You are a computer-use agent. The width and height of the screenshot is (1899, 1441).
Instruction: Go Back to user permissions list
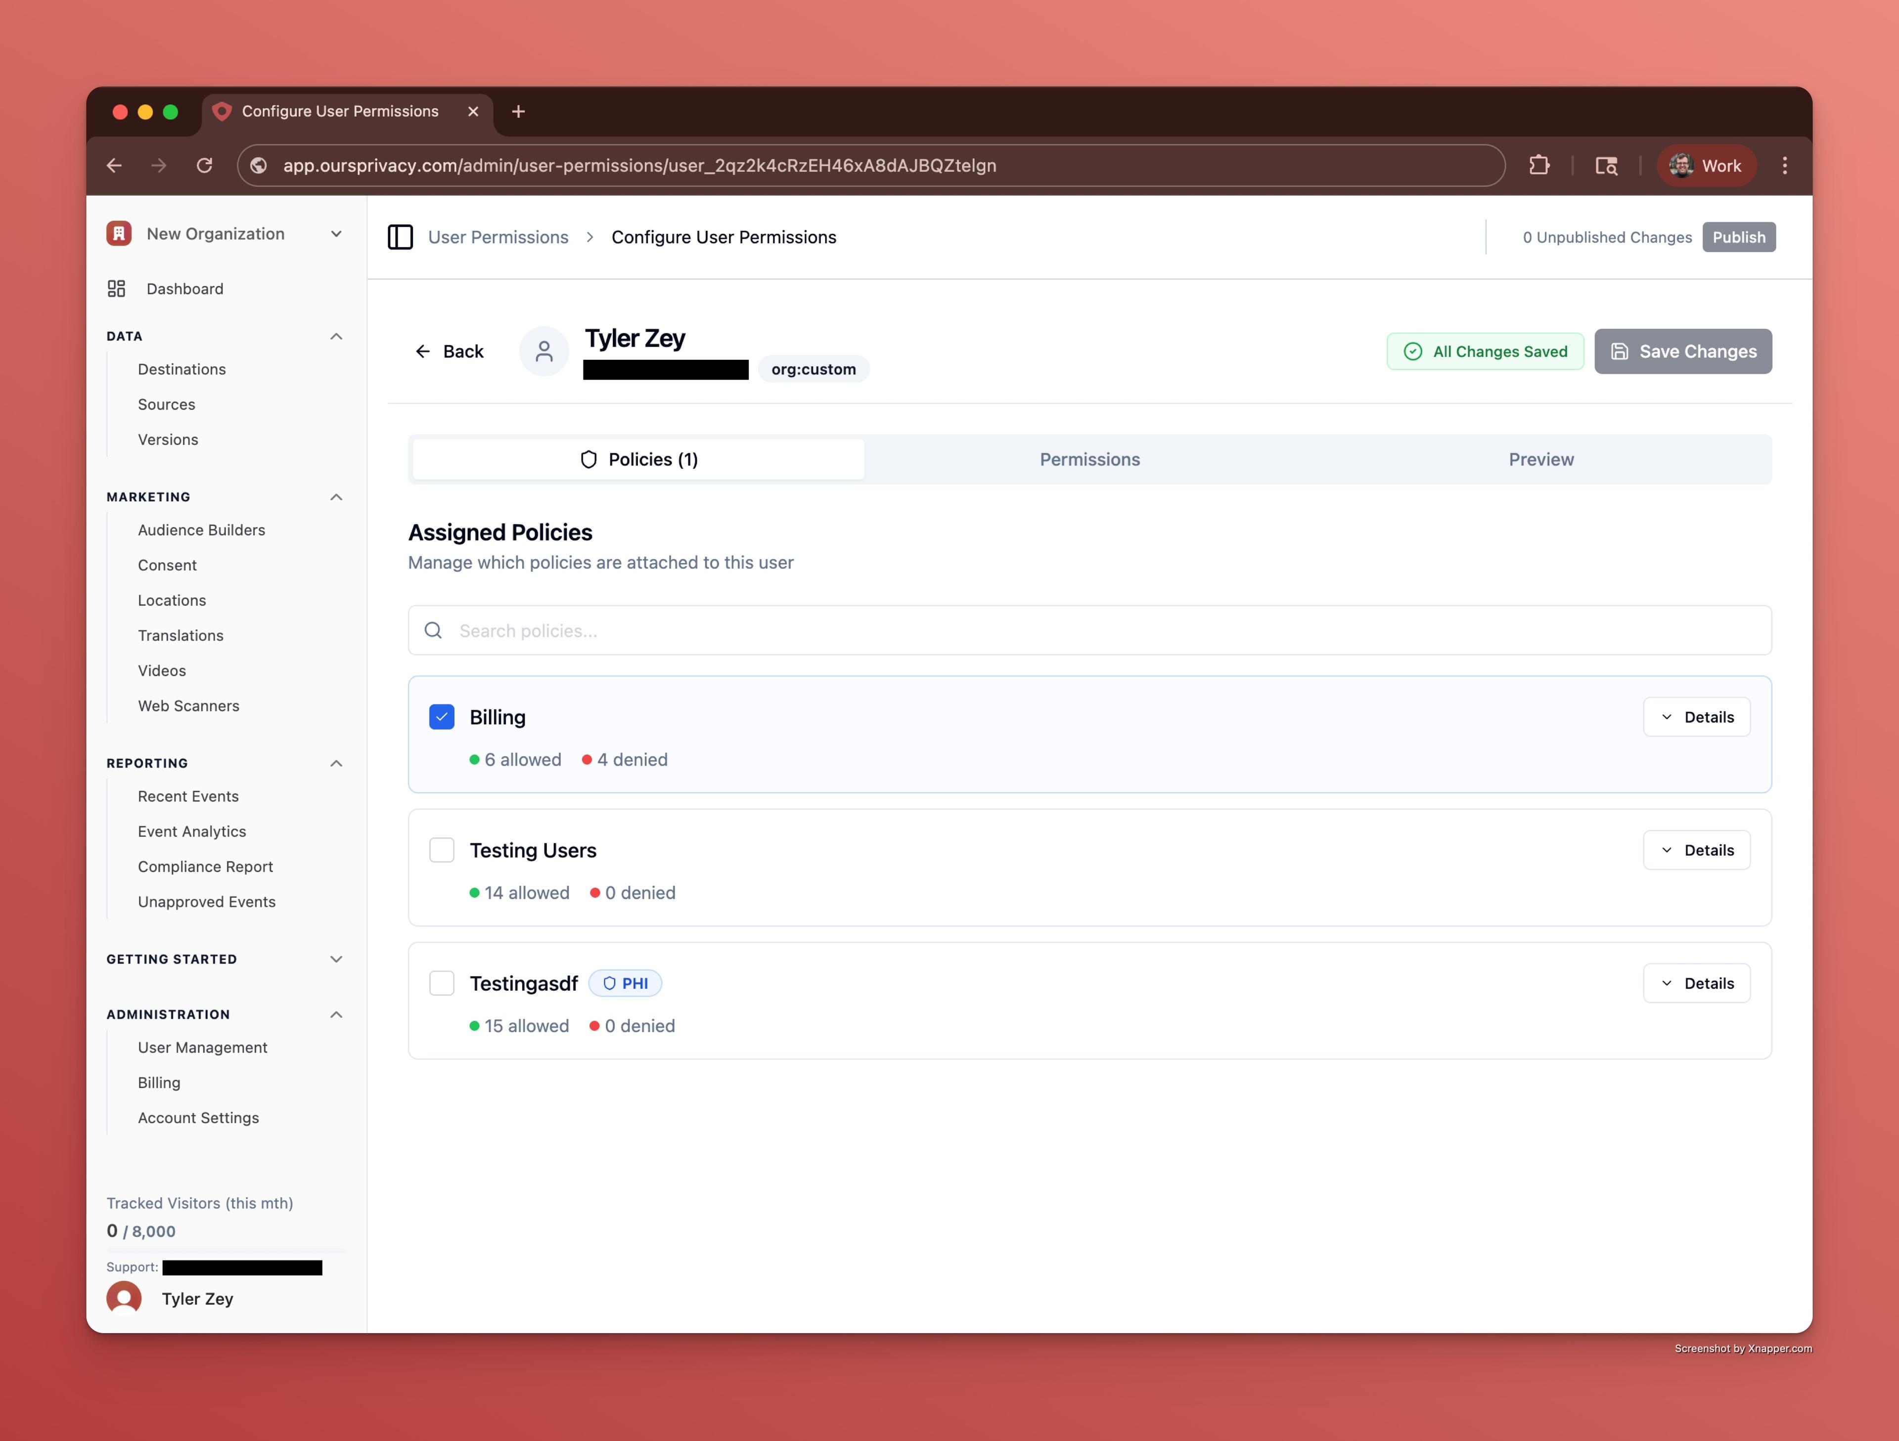(449, 351)
